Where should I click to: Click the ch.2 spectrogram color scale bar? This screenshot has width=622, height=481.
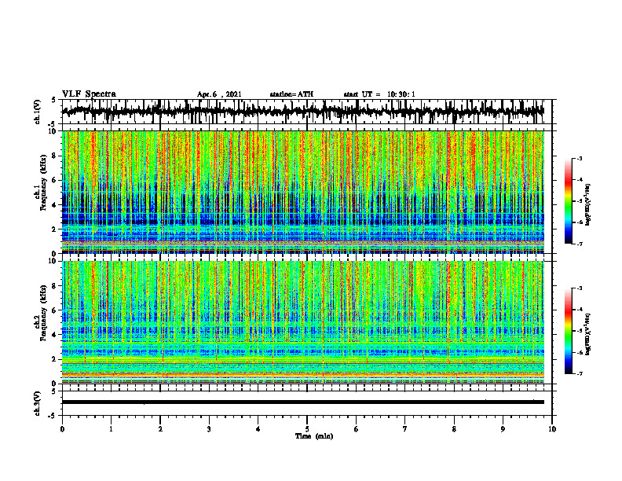tap(569, 331)
